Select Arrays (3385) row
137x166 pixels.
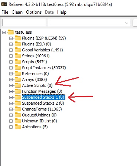click(x=35, y=79)
